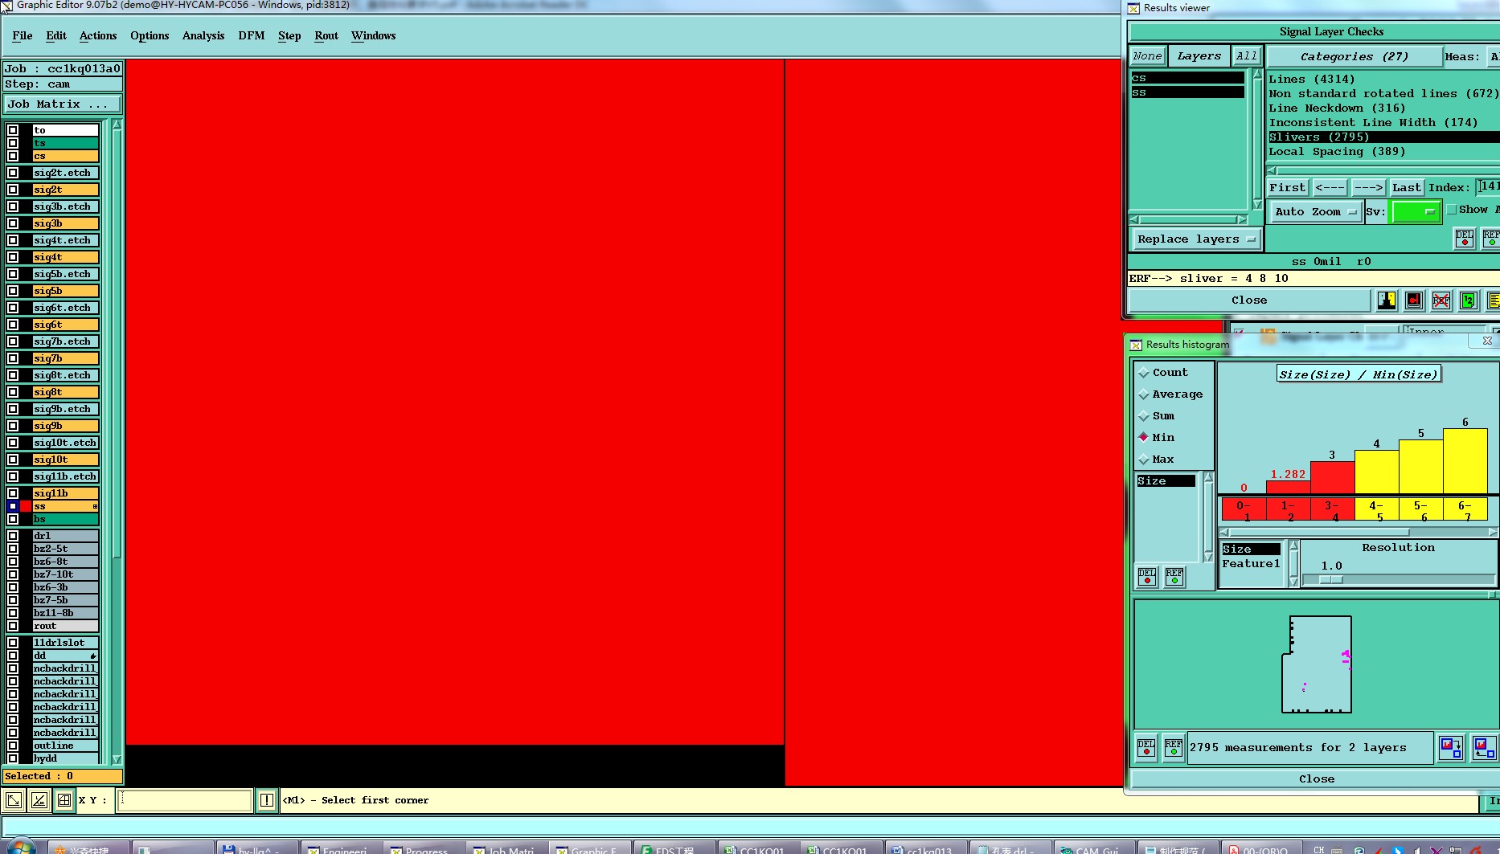This screenshot has width=1500, height=854.
Task: Click DEL icon beside measurements text
Action: pos(1146,747)
